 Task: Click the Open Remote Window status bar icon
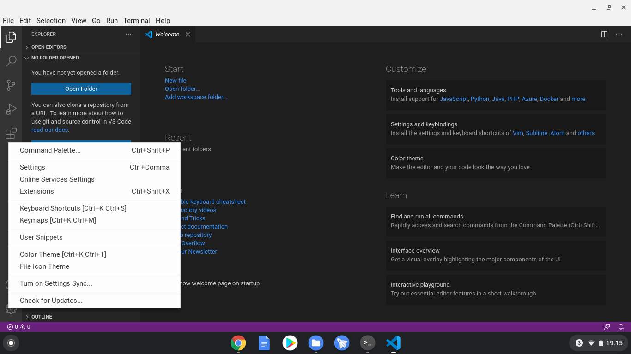607,326
